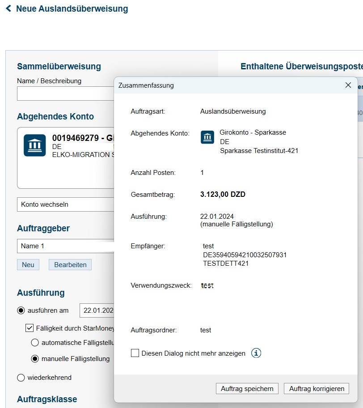Close the Zusammenfassung dialog with the X
363x408 pixels.
(348, 85)
